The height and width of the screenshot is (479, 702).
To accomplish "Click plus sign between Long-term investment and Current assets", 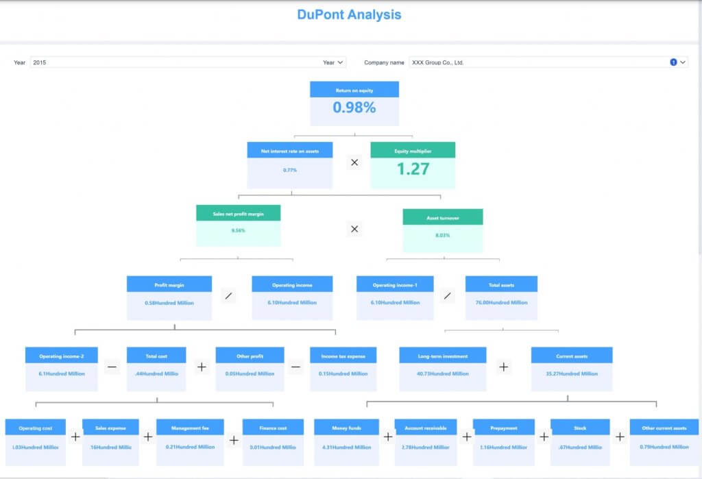I will coord(503,367).
